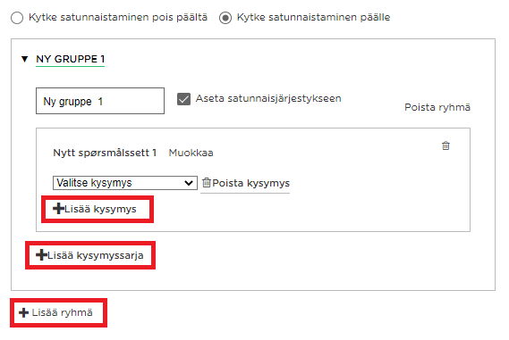Click the Lisää ryhmä label
This screenshot has height=340, width=509.
[x=62, y=313]
